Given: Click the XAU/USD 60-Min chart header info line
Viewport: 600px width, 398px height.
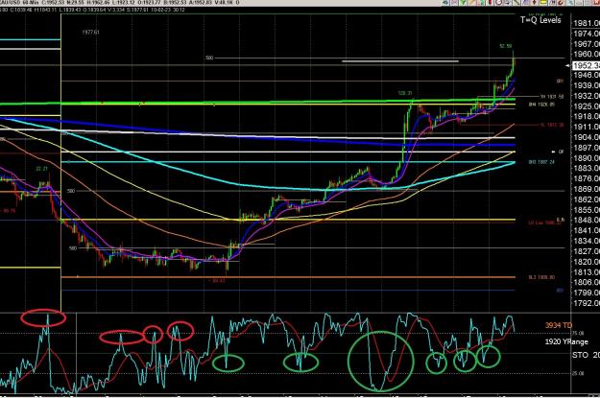Looking at the screenshot, I should (x=120, y=3).
